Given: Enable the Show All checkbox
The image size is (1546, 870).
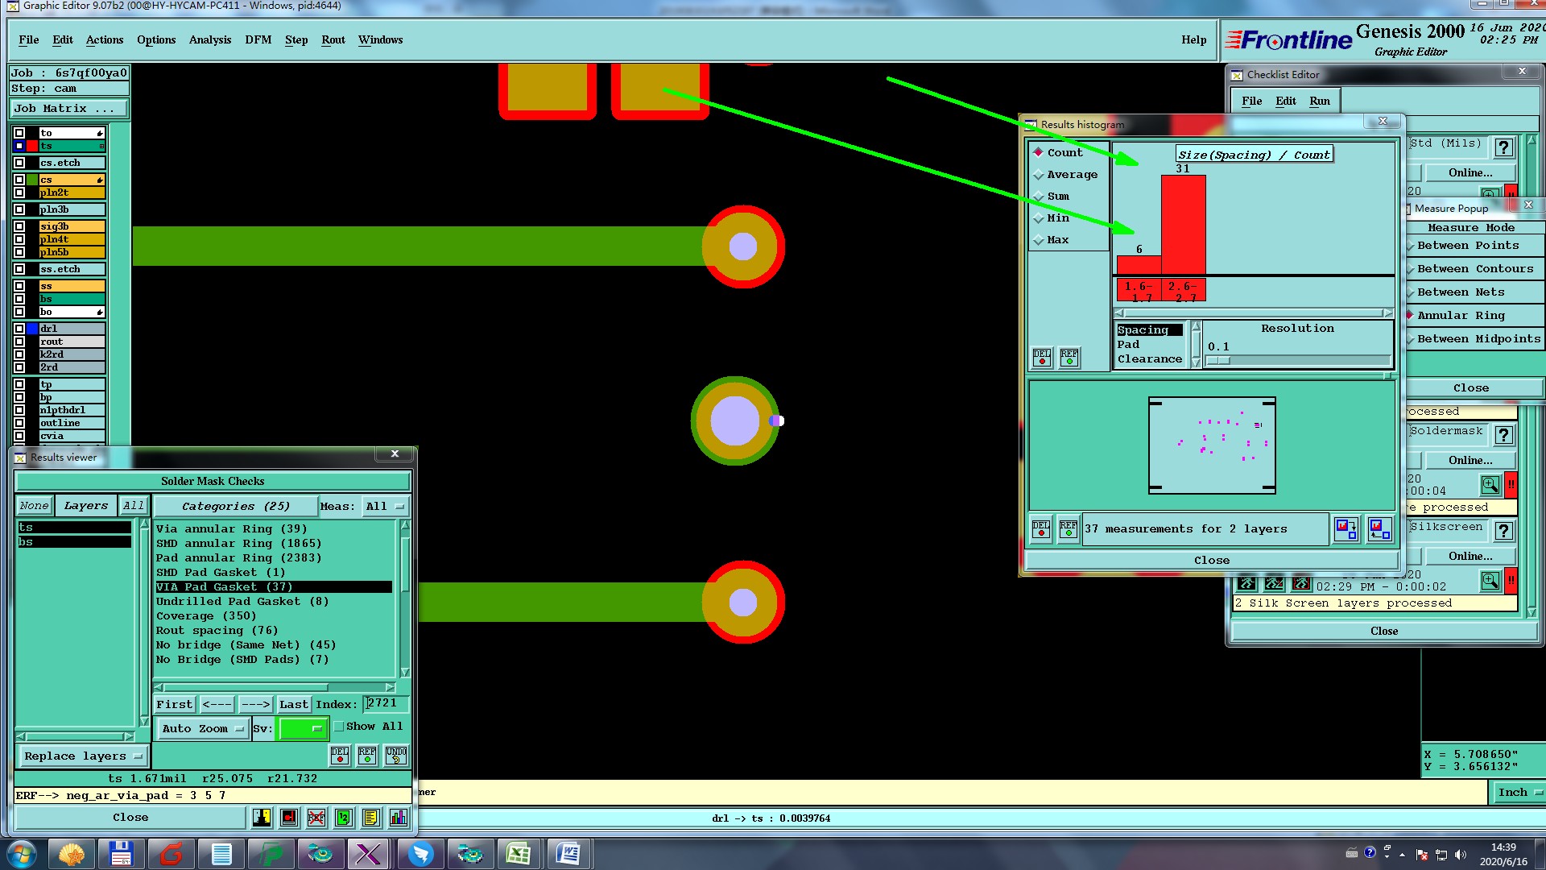Looking at the screenshot, I should pos(339,727).
